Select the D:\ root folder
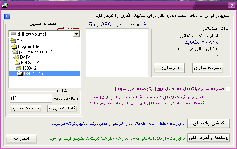237x149 pixels. coord(20,41)
